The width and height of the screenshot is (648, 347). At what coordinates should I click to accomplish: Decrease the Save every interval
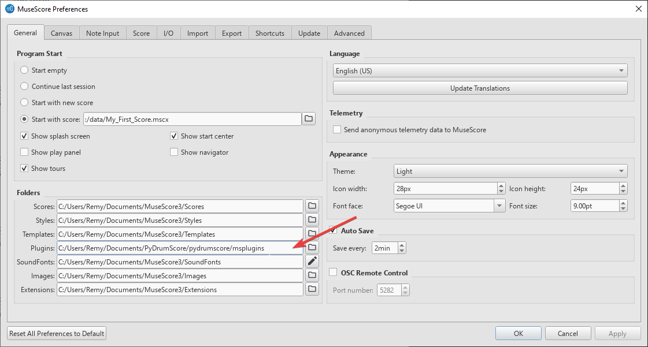pyautogui.click(x=402, y=251)
